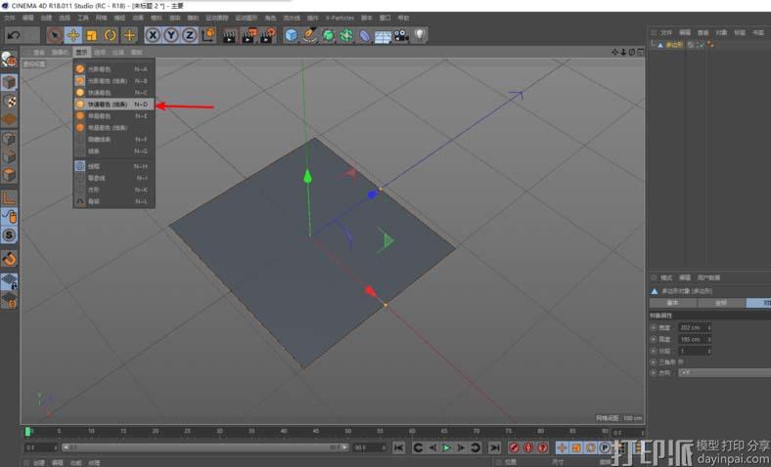This screenshot has width=771, height=467.
Task: Select the orange workplane mode icon
Action: (9, 119)
